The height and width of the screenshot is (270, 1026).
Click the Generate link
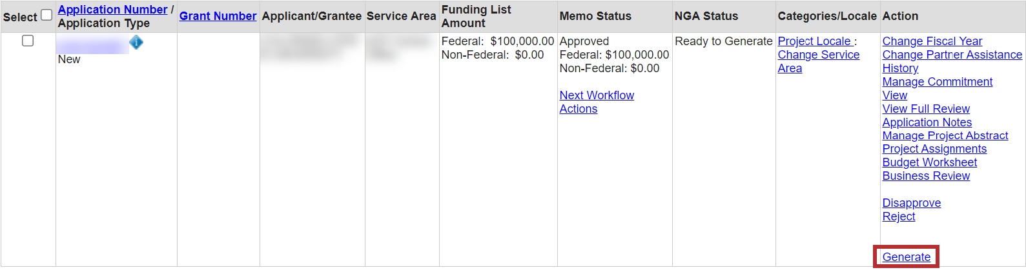tap(906, 257)
